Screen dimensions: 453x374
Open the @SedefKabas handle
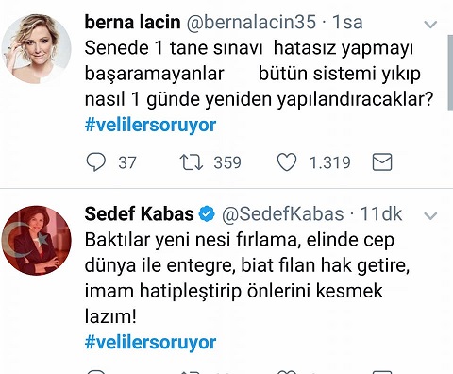tap(282, 214)
